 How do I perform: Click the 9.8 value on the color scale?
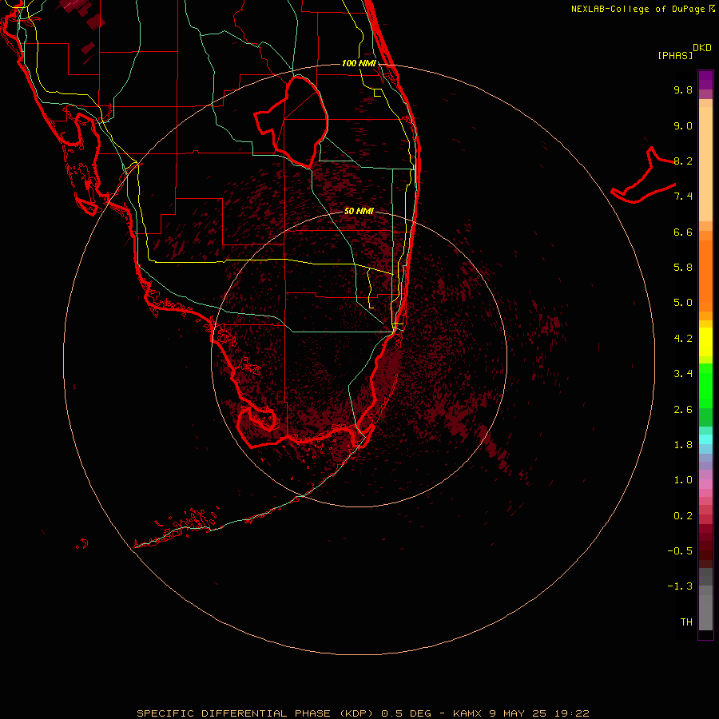point(683,89)
